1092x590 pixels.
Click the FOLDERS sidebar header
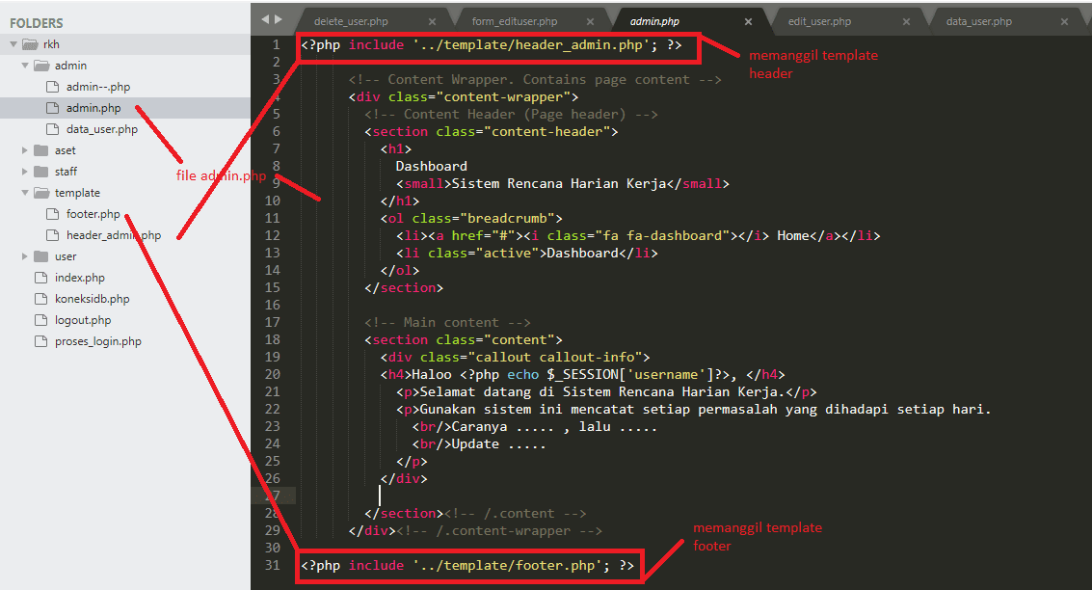tap(39, 21)
